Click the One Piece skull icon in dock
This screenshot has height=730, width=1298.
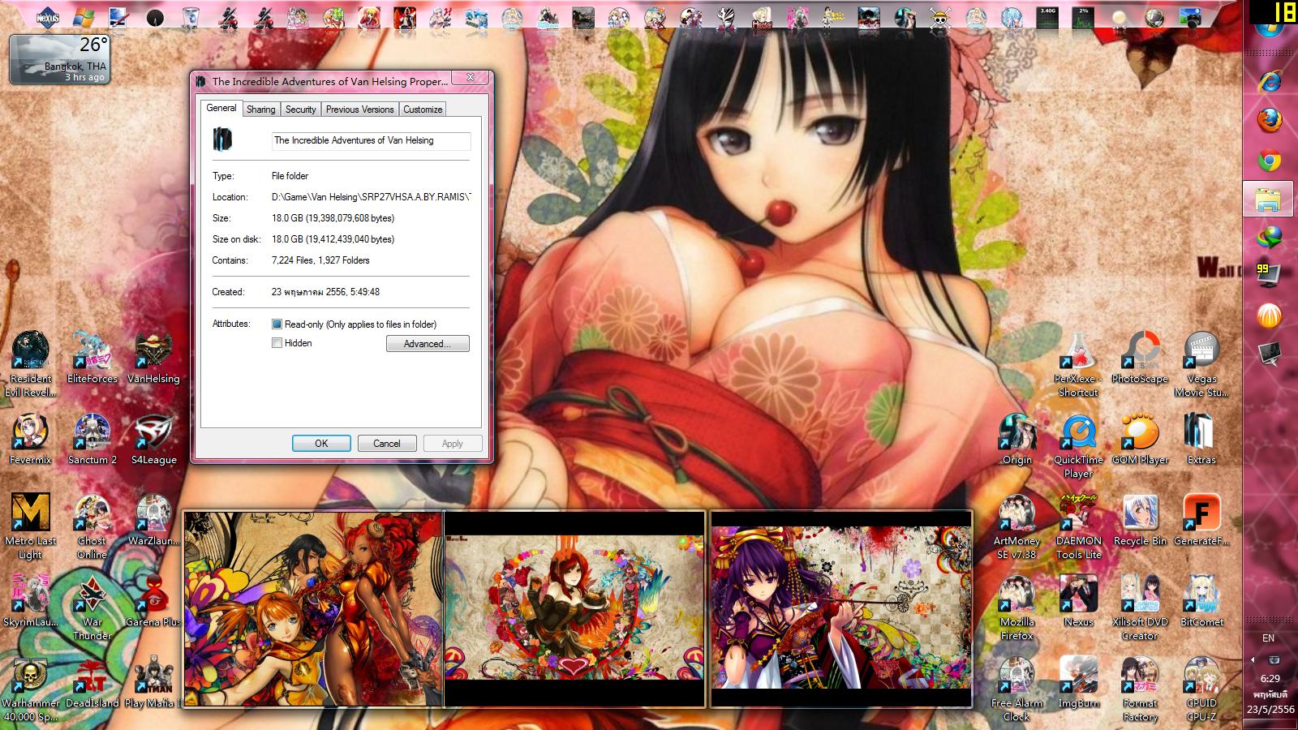(x=939, y=17)
